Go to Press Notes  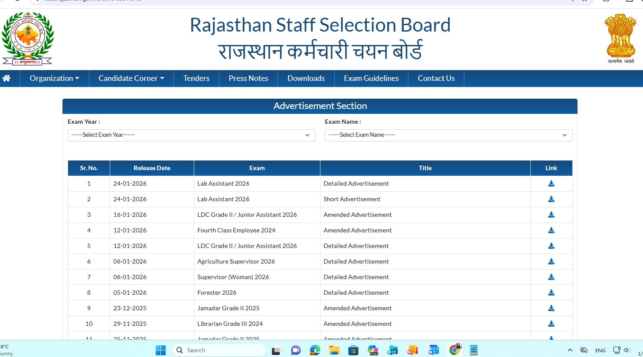pyautogui.click(x=248, y=78)
